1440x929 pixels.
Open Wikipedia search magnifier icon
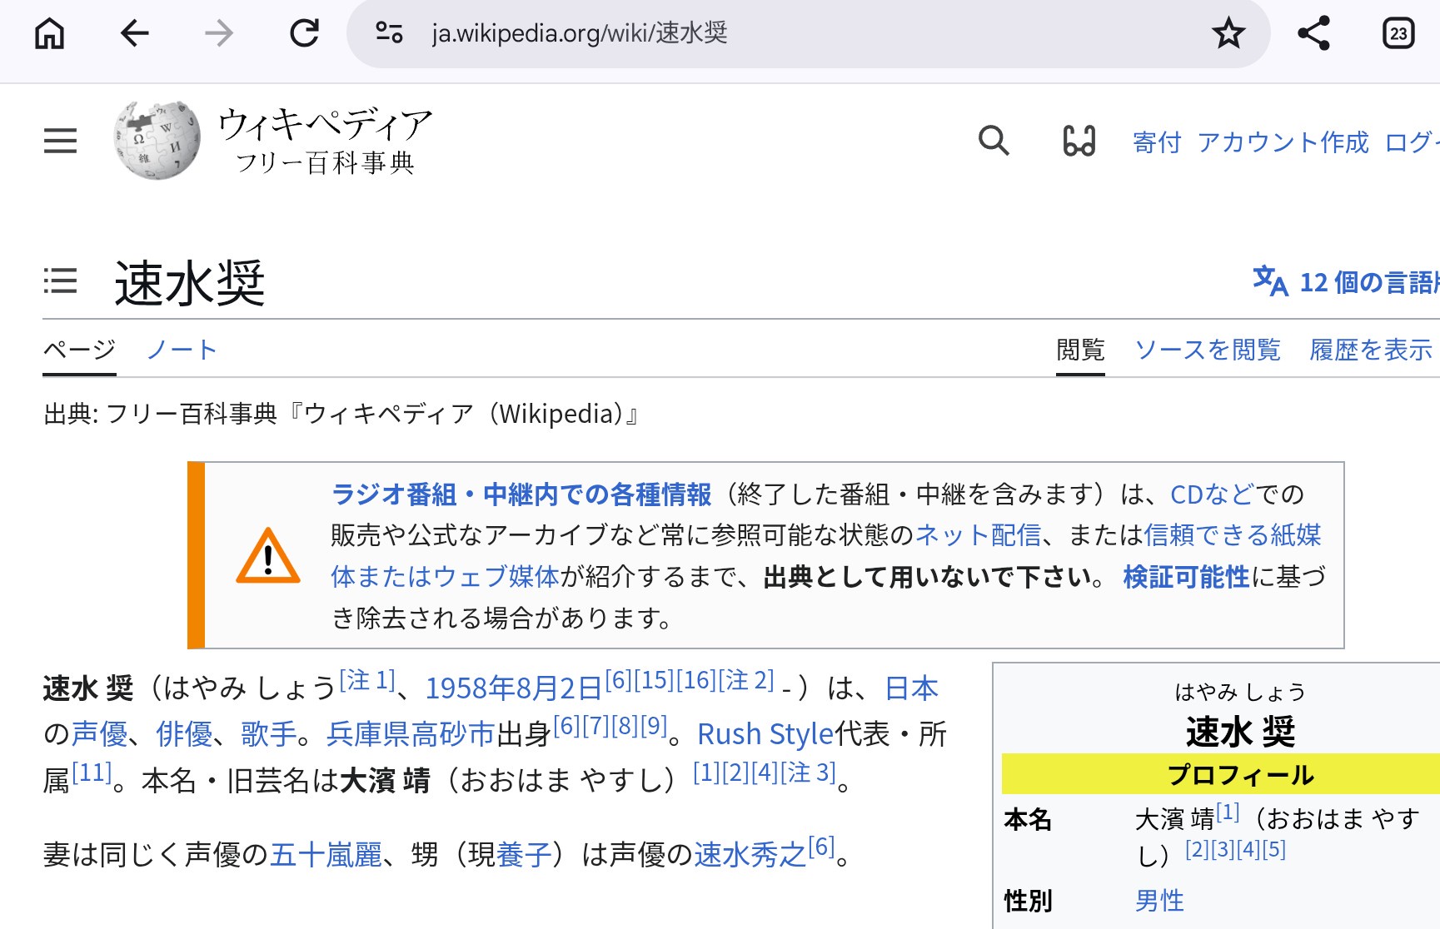point(994,141)
